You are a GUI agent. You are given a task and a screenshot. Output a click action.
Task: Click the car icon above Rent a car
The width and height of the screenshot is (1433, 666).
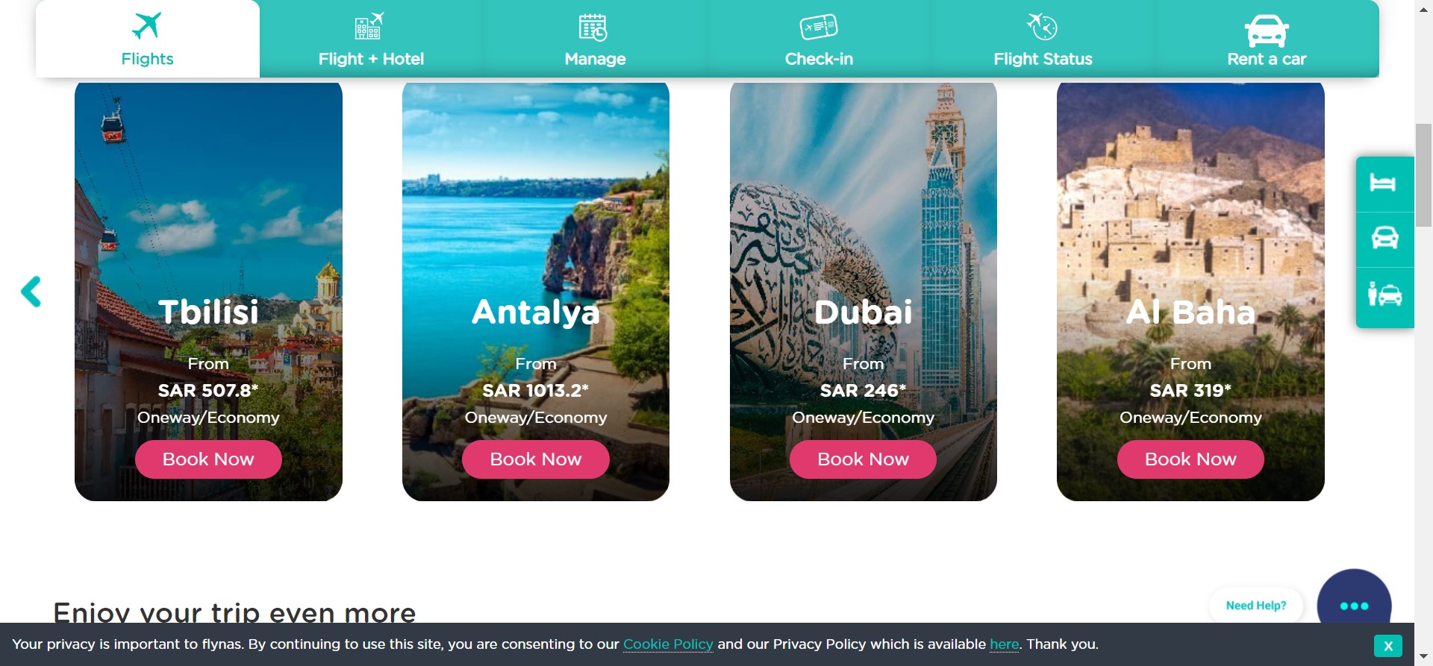point(1267,31)
